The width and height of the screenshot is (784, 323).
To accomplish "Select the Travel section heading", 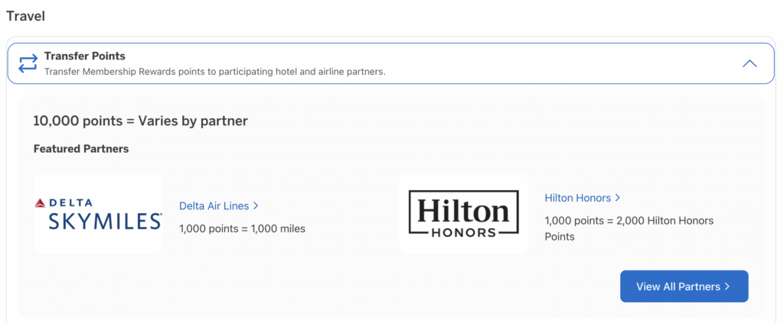I will [x=25, y=15].
